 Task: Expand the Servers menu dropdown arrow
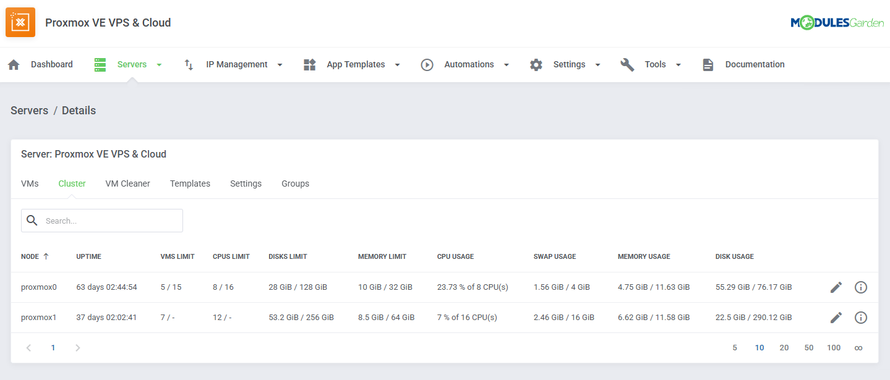[x=159, y=65]
